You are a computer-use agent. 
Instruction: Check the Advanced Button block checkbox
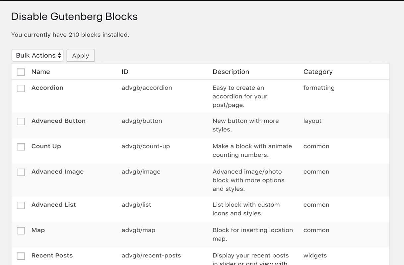click(21, 121)
